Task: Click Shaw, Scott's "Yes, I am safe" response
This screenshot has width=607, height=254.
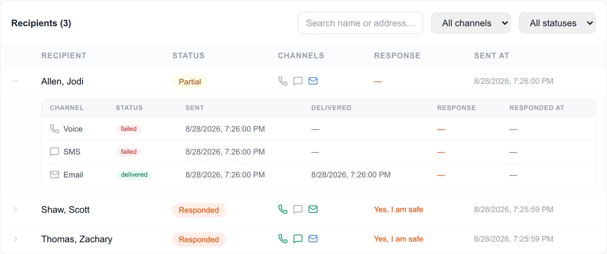Action: point(399,209)
